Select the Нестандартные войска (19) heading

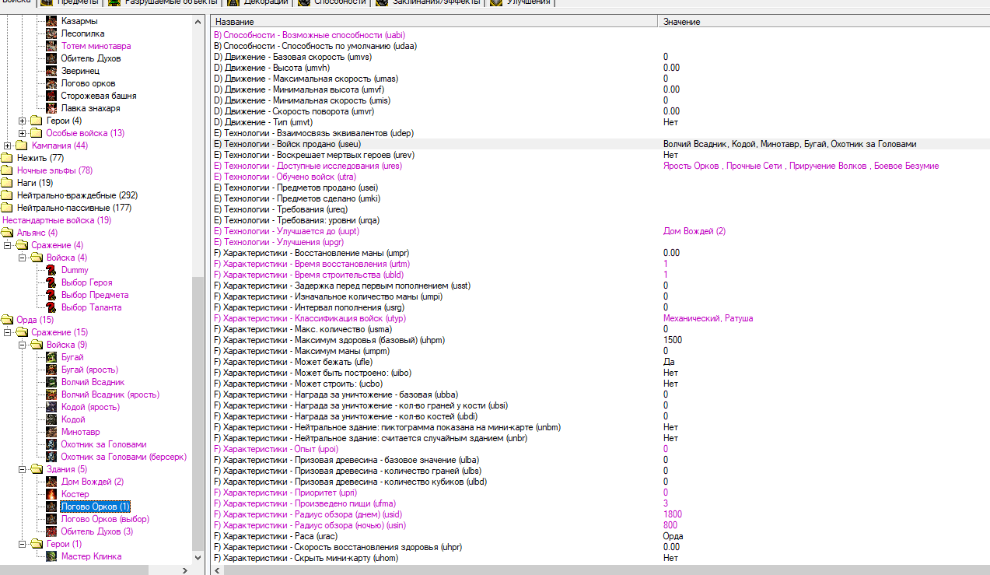[57, 220]
